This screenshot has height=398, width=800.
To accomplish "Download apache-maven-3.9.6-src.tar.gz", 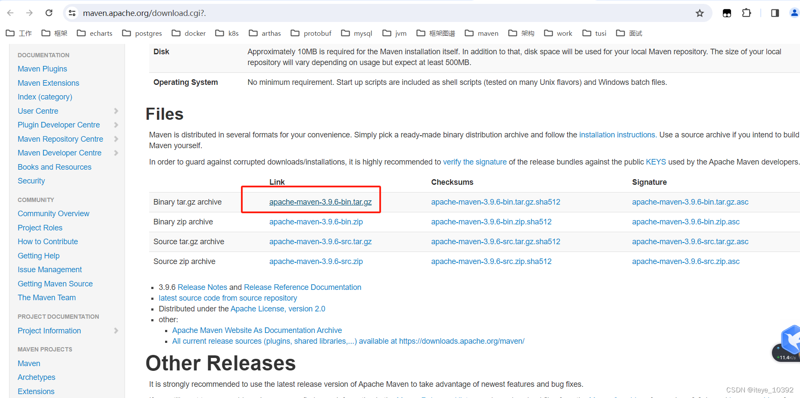I will [x=320, y=242].
